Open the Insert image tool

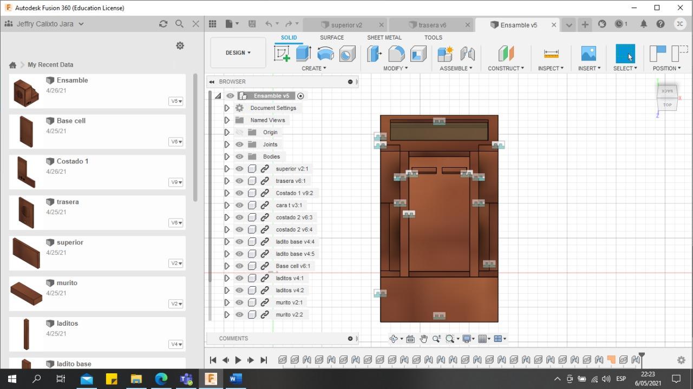click(589, 54)
